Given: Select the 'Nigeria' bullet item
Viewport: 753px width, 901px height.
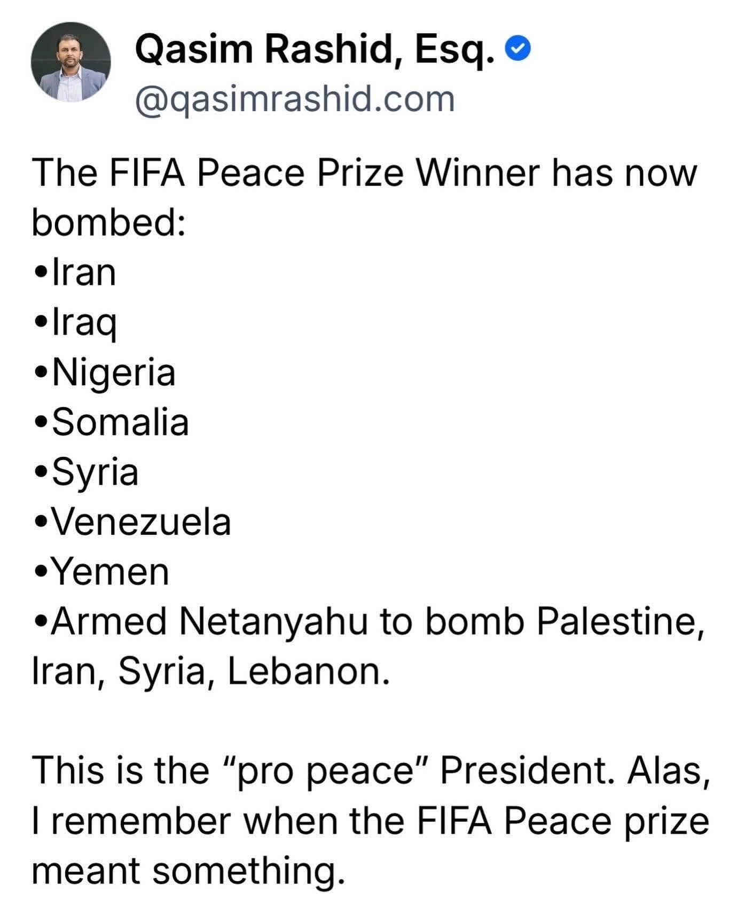Looking at the screenshot, I should [x=113, y=372].
